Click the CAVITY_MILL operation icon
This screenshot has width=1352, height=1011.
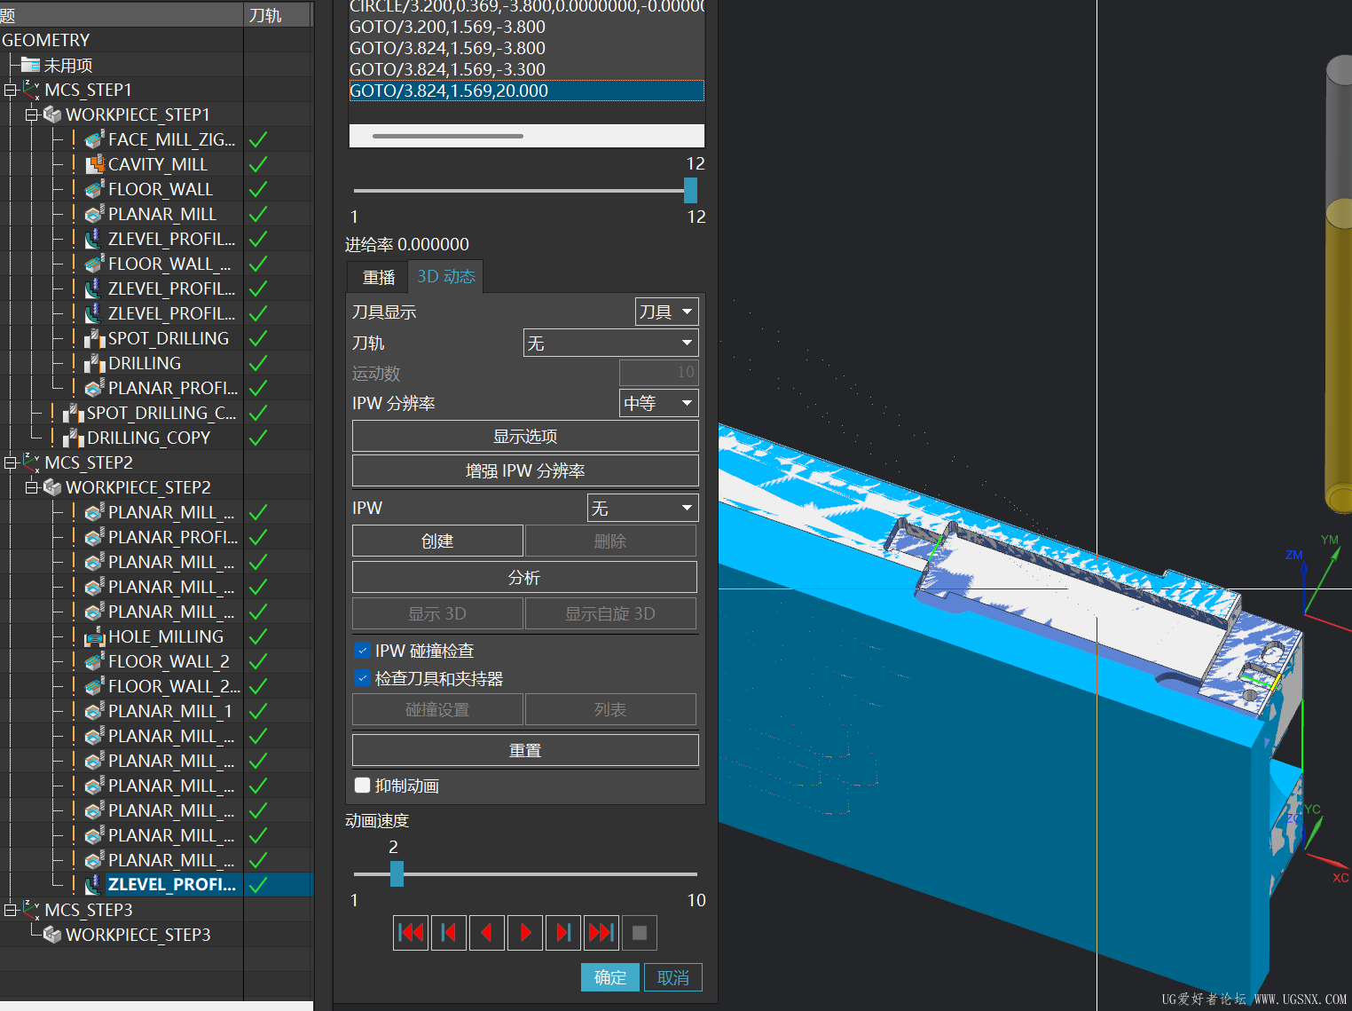[95, 164]
